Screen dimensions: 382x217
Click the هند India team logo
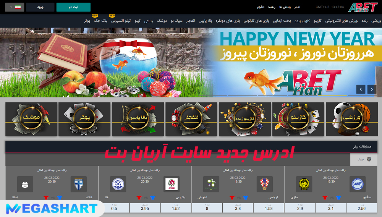coord(118,184)
